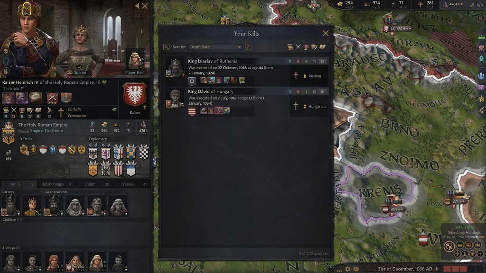Expand more map modes with plus icon

480,254
